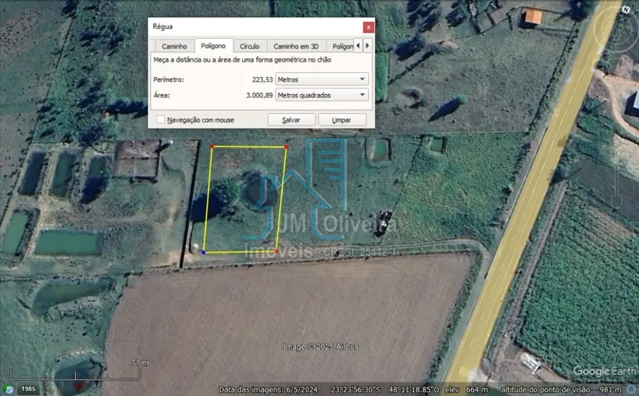Screen dimensions: 639x396
Task: Switch to the Caminho em 3D tab
Action: [x=295, y=45]
